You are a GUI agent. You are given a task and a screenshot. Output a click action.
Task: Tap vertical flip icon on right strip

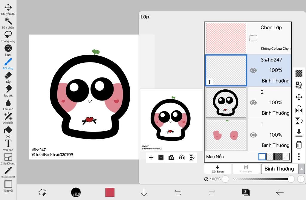click(299, 121)
